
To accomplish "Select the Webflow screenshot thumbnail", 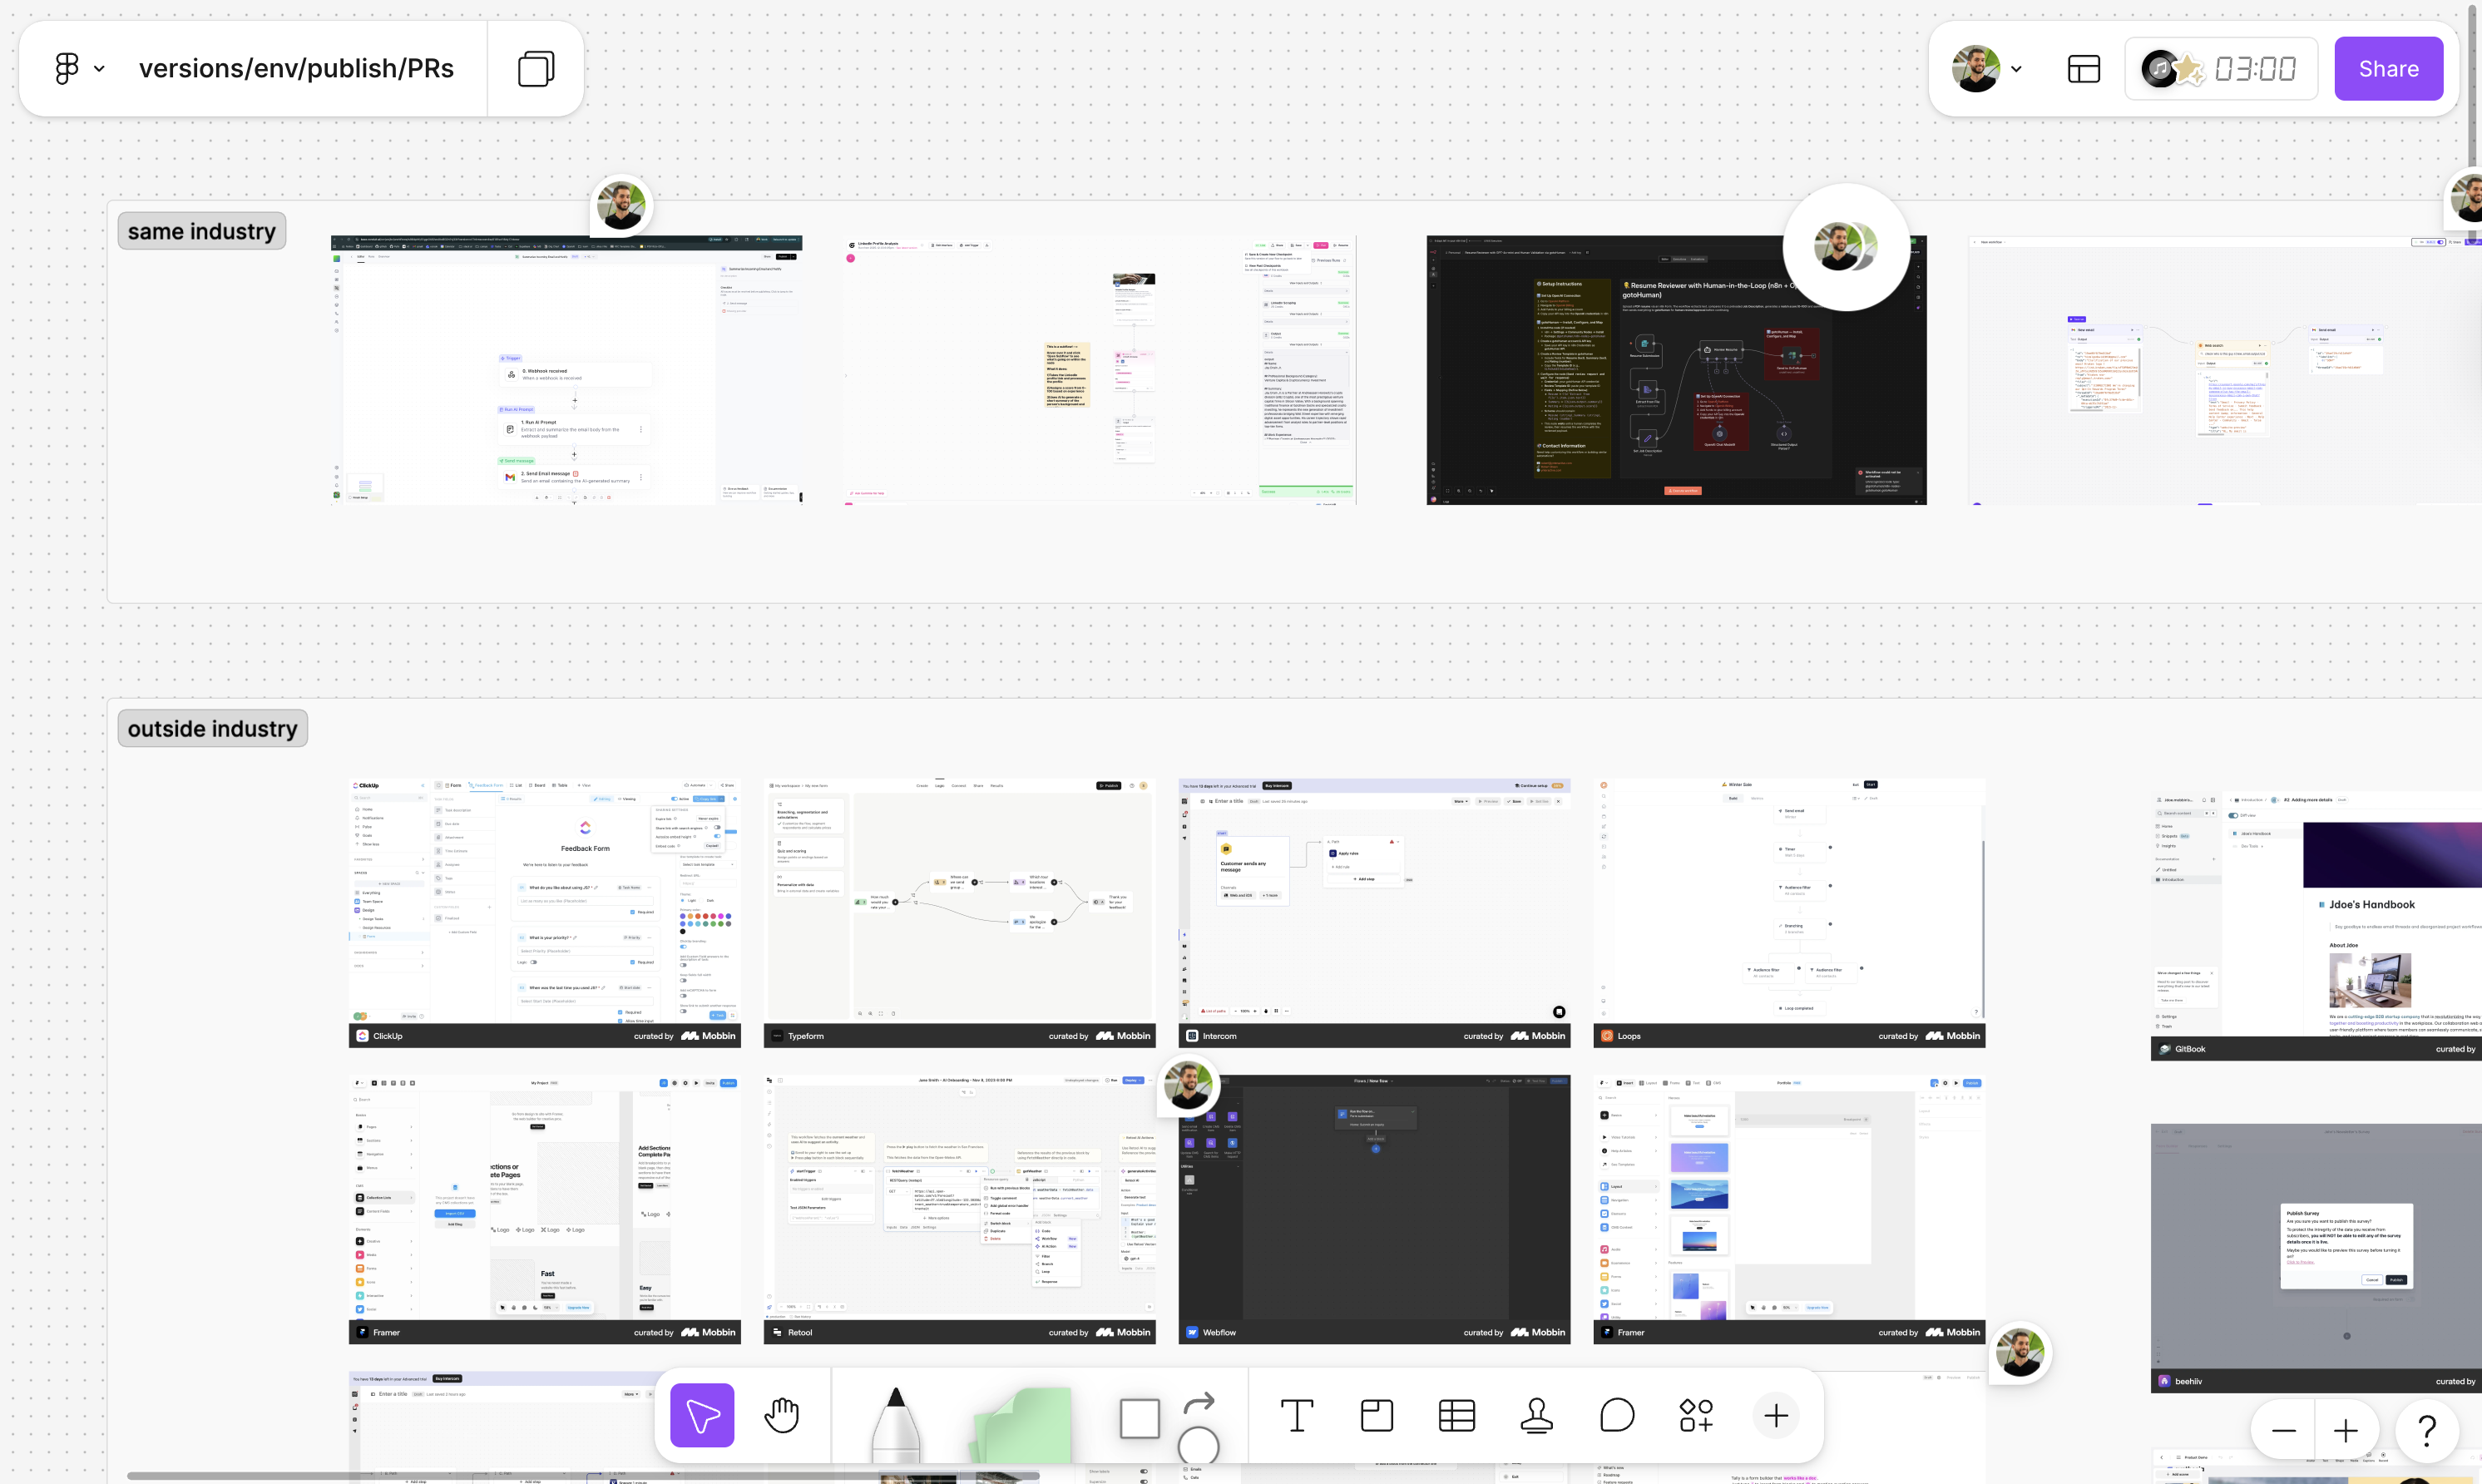I will click(x=1374, y=1209).
